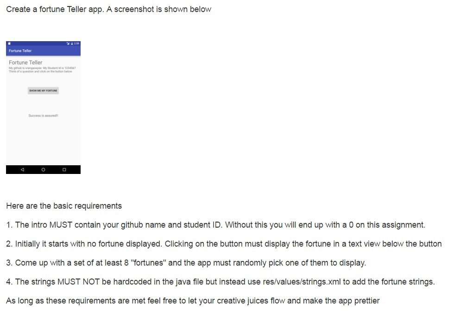
Task: Click the 'Create a fortune Teller app' heading text
Action: point(108,10)
